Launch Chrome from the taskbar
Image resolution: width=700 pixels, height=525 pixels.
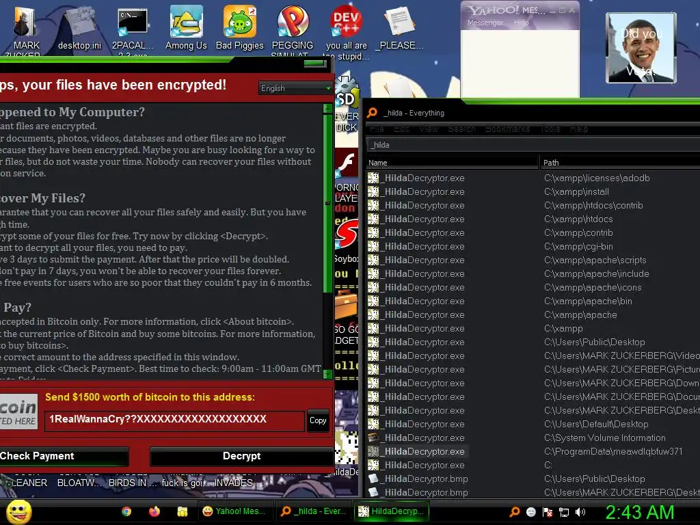126,511
